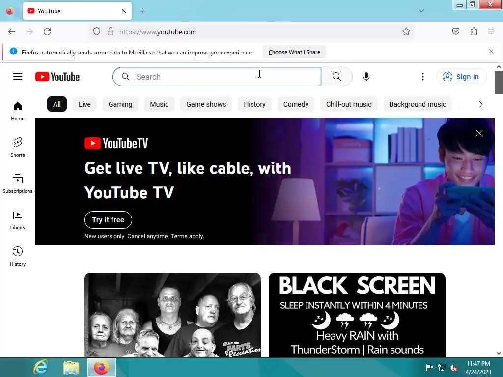Open Firefox extensions puzzle icon
This screenshot has width=503, height=377.
[474, 32]
